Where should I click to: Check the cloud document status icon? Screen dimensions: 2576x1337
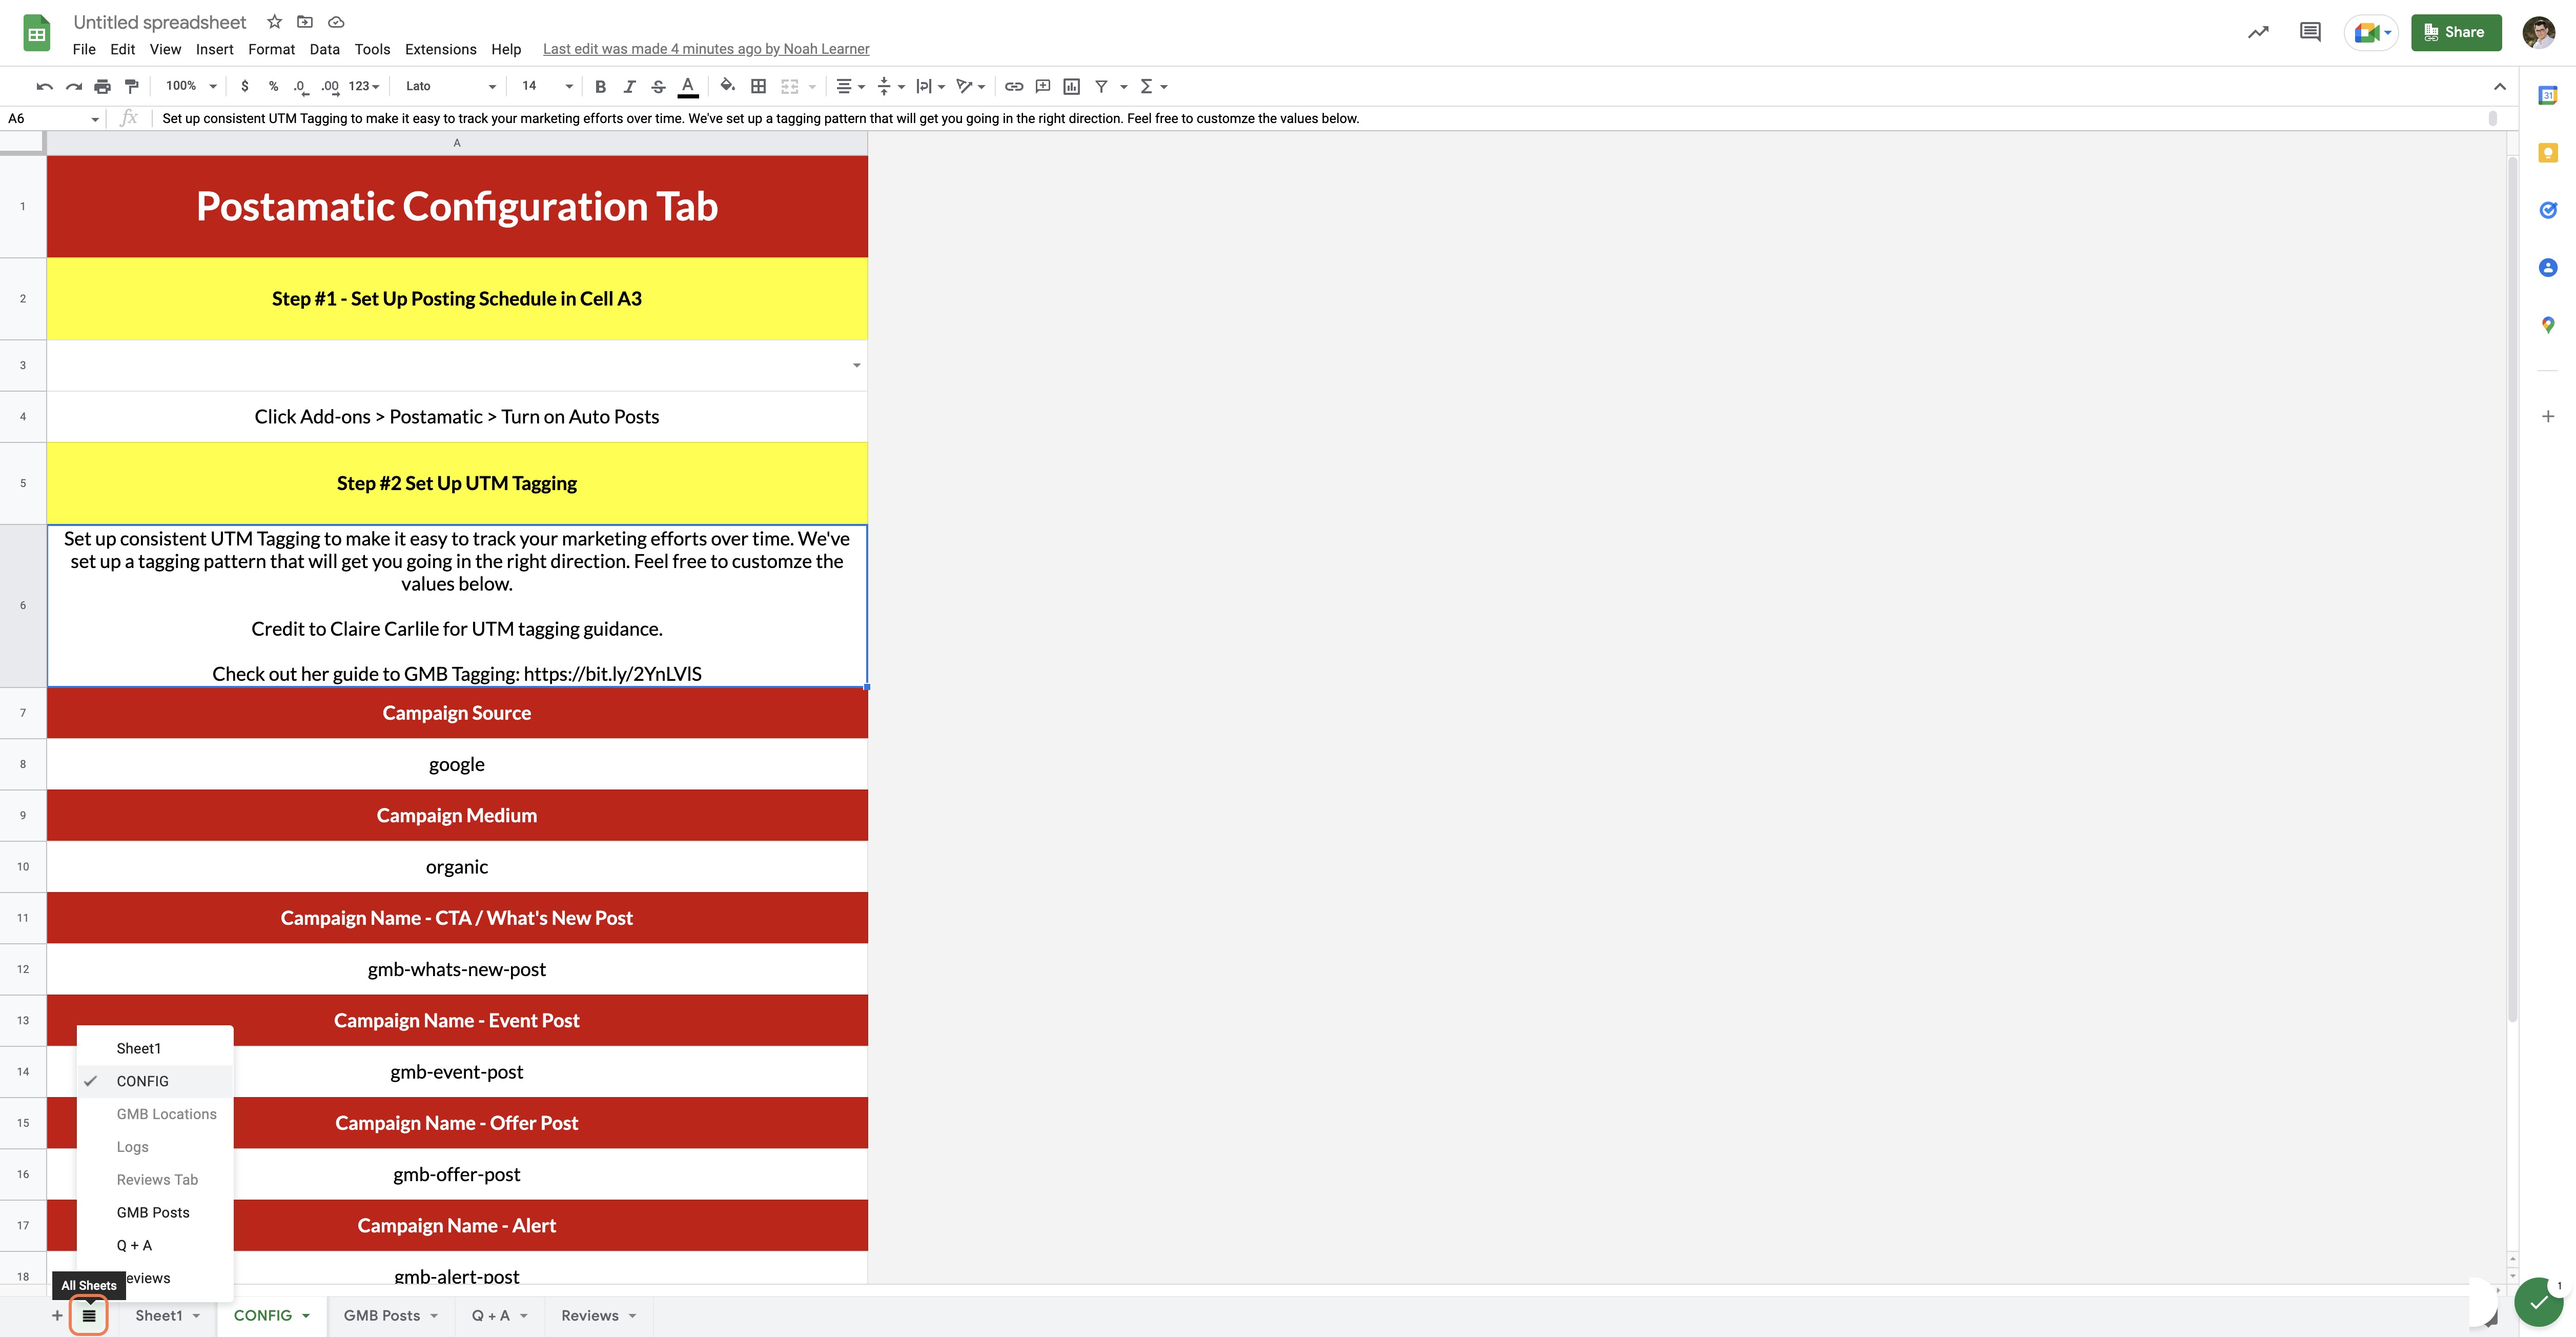pos(336,22)
